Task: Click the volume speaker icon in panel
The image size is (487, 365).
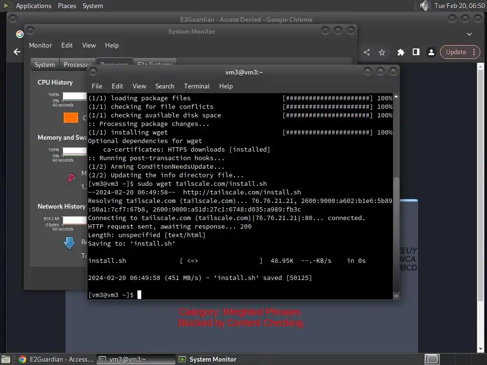Action: point(424,6)
